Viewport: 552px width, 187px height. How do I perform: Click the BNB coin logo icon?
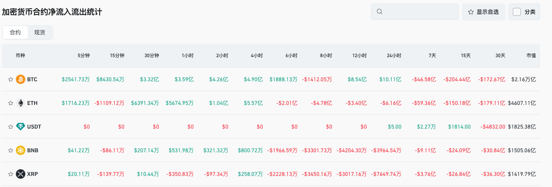(20, 150)
